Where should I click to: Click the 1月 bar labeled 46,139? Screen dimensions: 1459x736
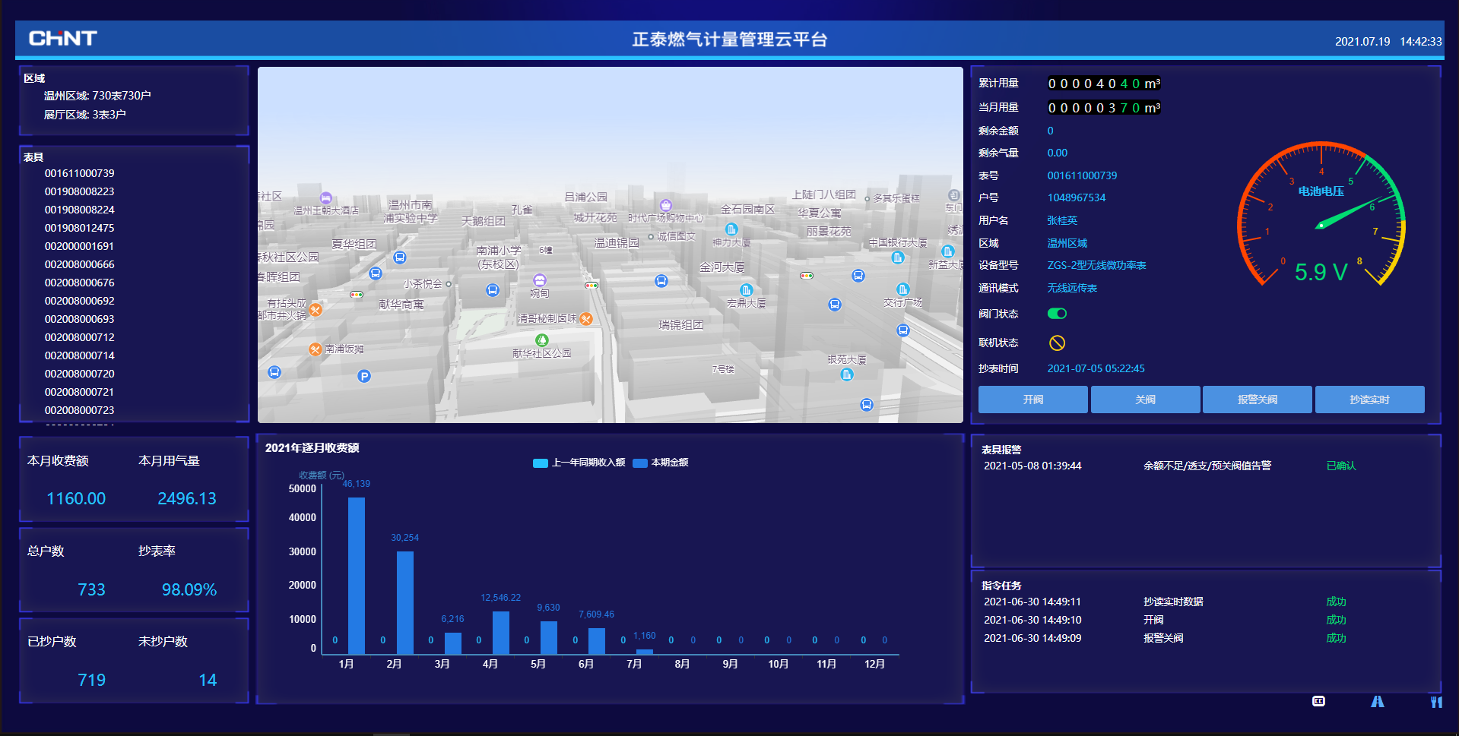[357, 576]
